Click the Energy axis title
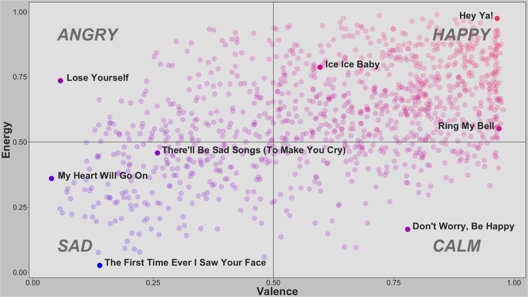528x297 pixels. 6,140
